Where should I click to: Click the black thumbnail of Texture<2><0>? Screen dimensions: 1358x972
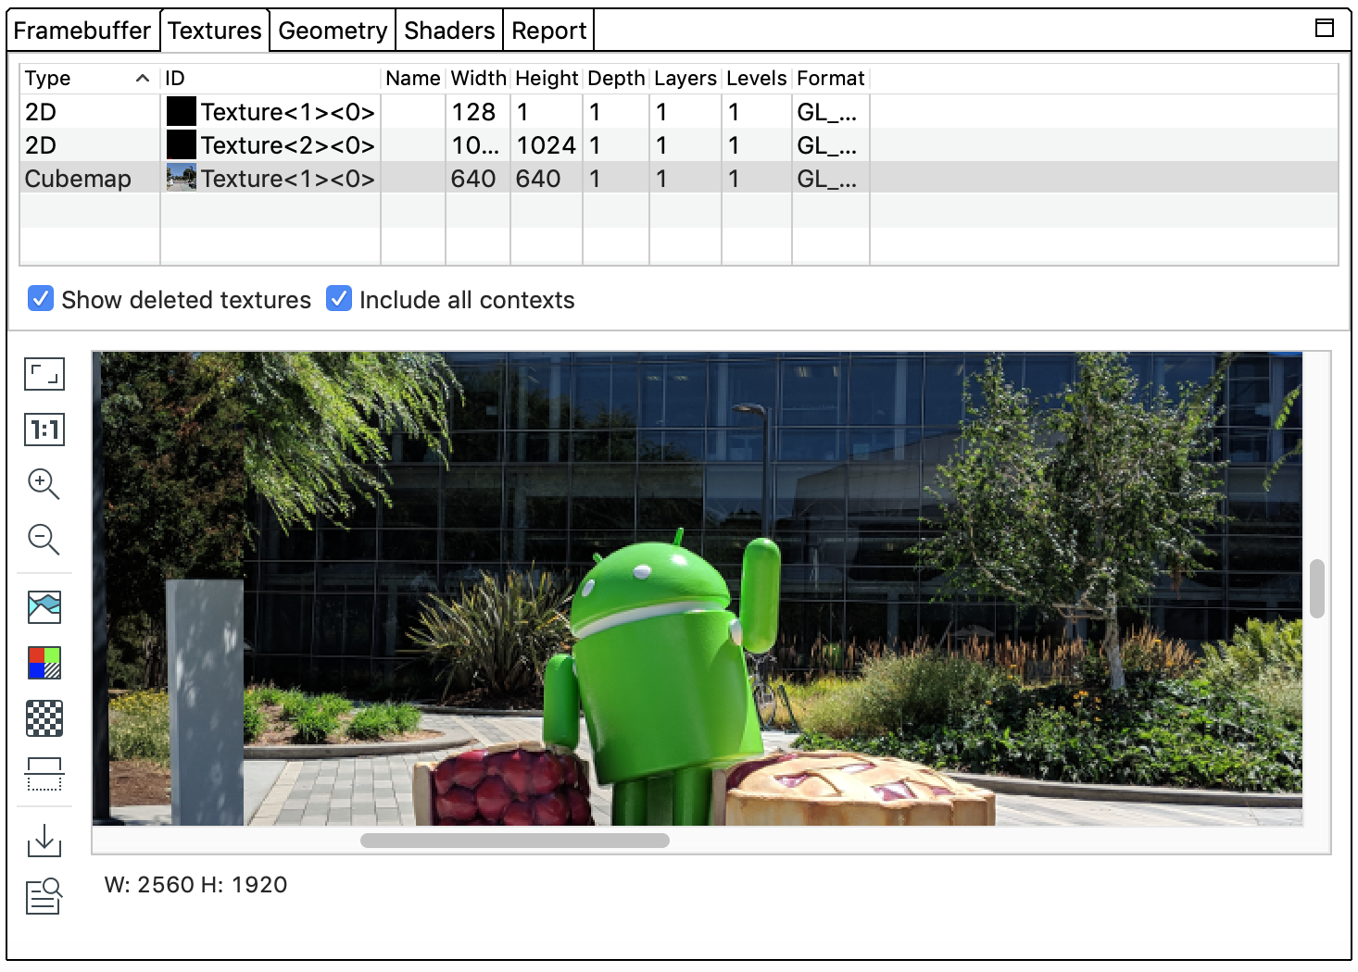click(x=182, y=145)
